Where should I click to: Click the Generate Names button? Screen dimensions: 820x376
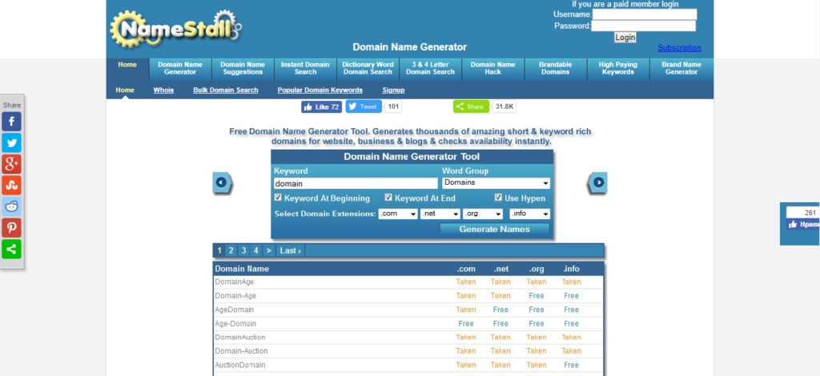coord(494,230)
